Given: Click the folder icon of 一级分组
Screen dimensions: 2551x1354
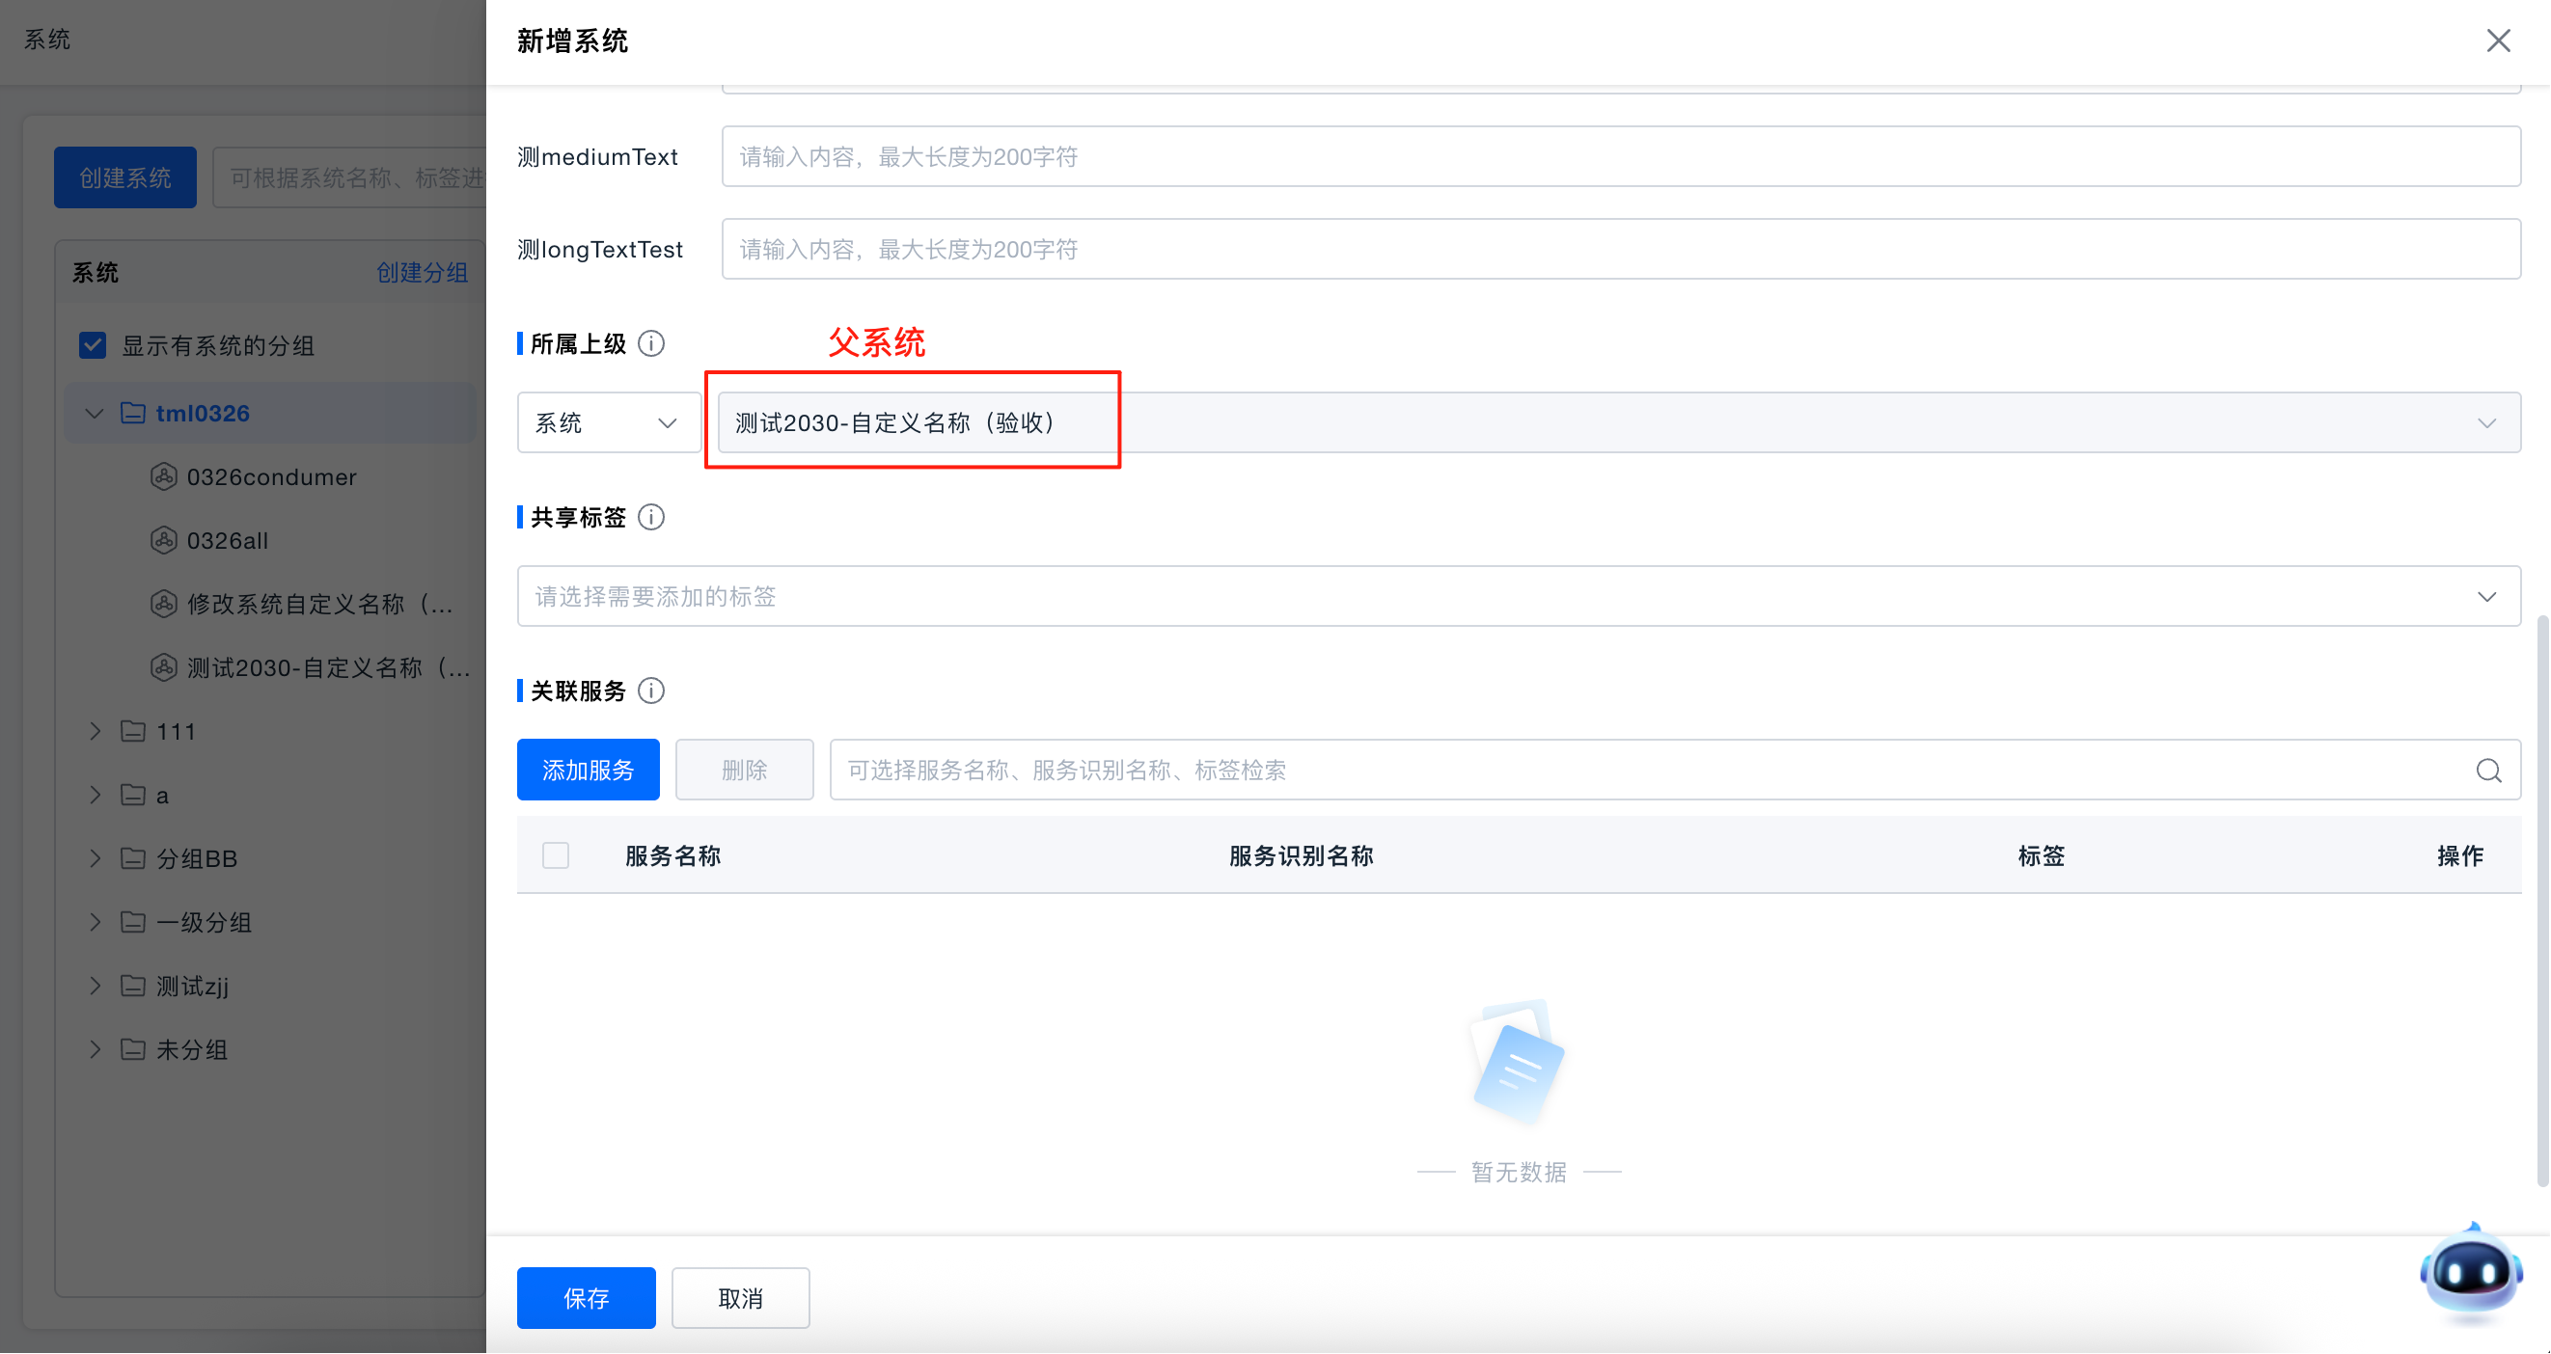Looking at the screenshot, I should pos(133,923).
